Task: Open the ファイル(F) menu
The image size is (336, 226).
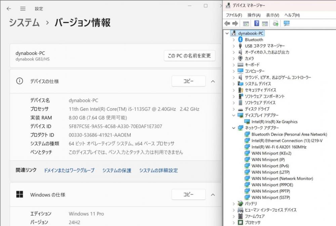Action: click(234, 15)
